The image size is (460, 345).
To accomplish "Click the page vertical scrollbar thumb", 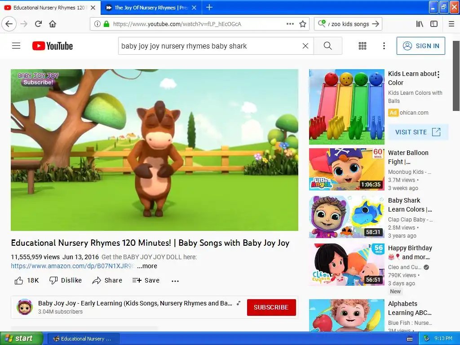I will pyautogui.click(x=456, y=76).
